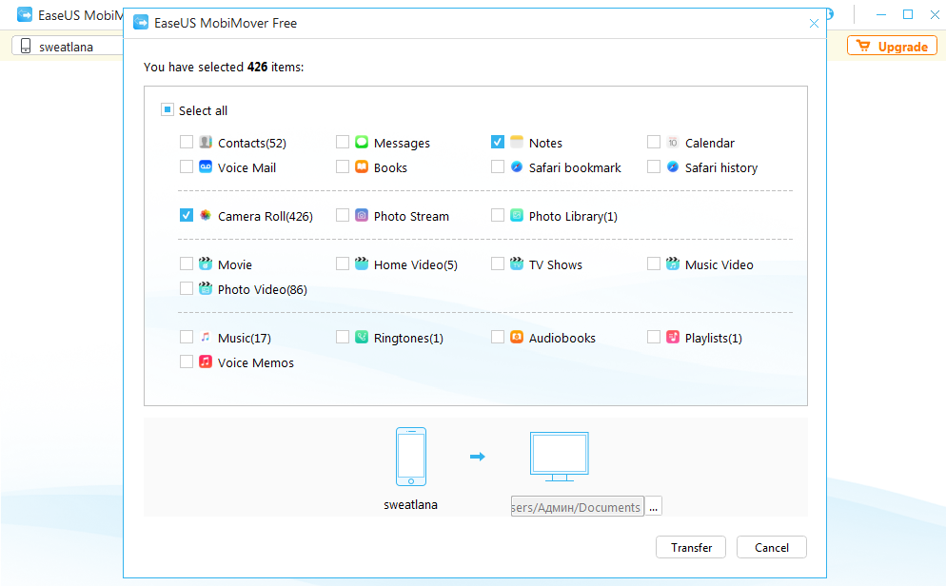Click the Home Video clapperboard icon
Viewport: 946px width, 586px height.
pos(362,264)
